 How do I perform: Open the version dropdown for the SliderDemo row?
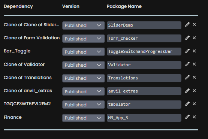84,25
